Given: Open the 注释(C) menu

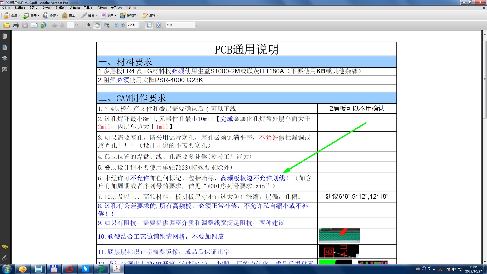Looking at the screenshot, I should click(x=61, y=8).
